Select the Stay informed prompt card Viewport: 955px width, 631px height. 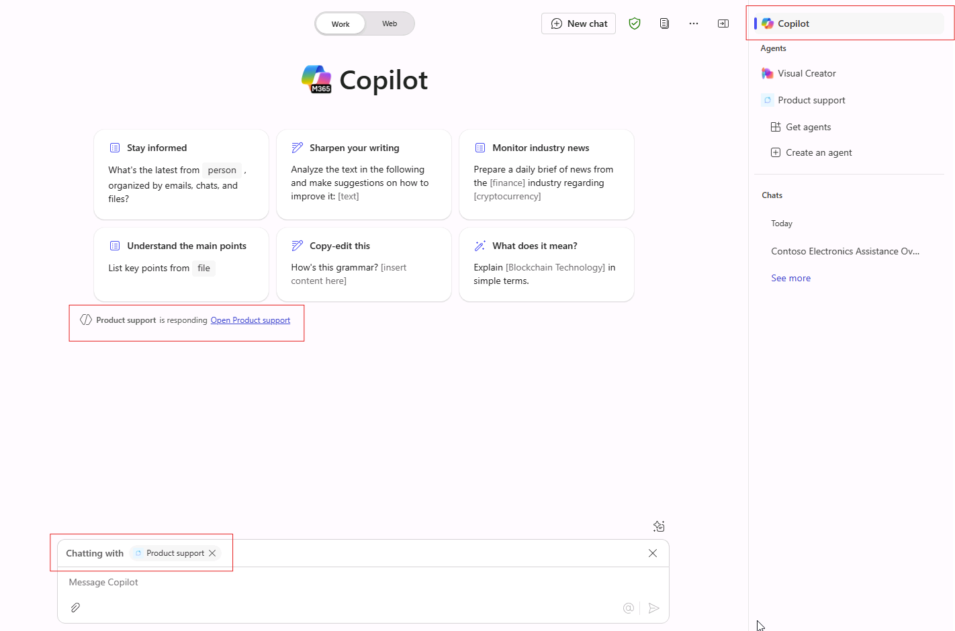pos(181,175)
